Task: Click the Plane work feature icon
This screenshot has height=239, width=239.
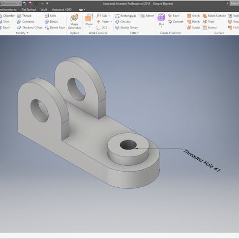Action: 89,18
